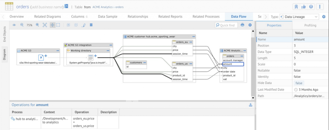Click the thumbs-up endorse icon

point(303,7)
